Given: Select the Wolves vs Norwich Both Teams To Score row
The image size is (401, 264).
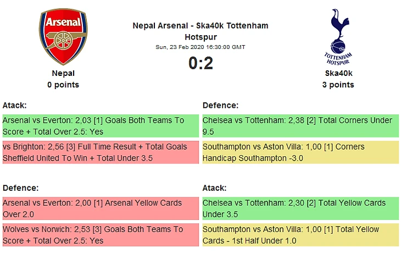Looking at the screenshot, I should (100, 235).
